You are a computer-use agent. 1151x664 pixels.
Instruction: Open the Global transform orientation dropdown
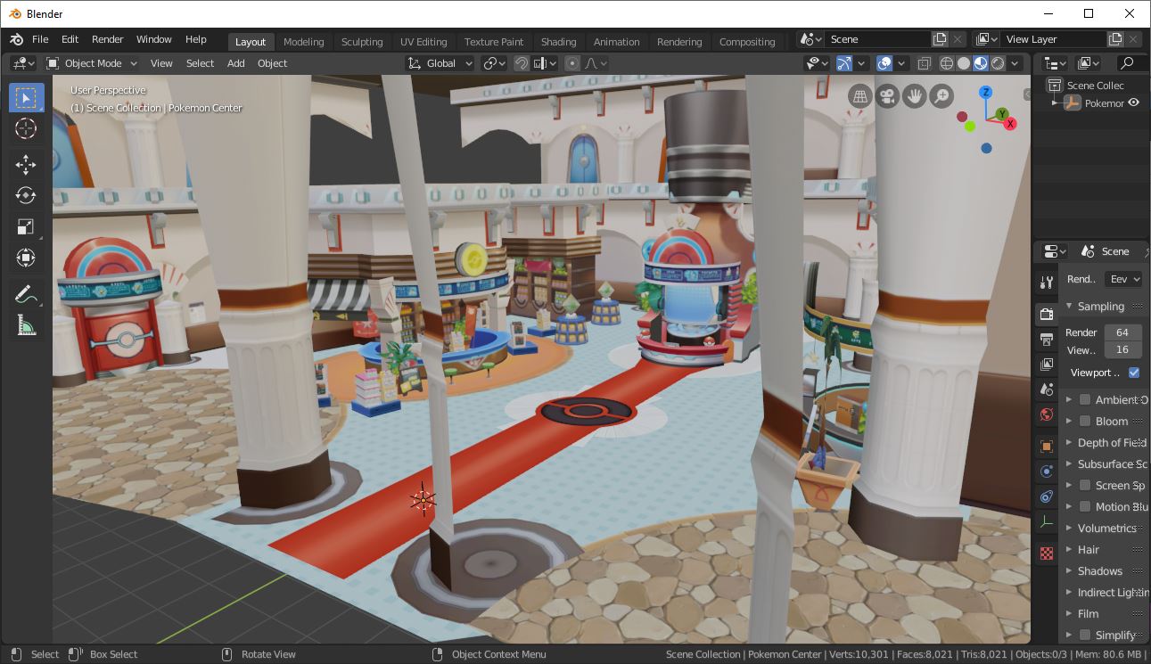coord(440,63)
